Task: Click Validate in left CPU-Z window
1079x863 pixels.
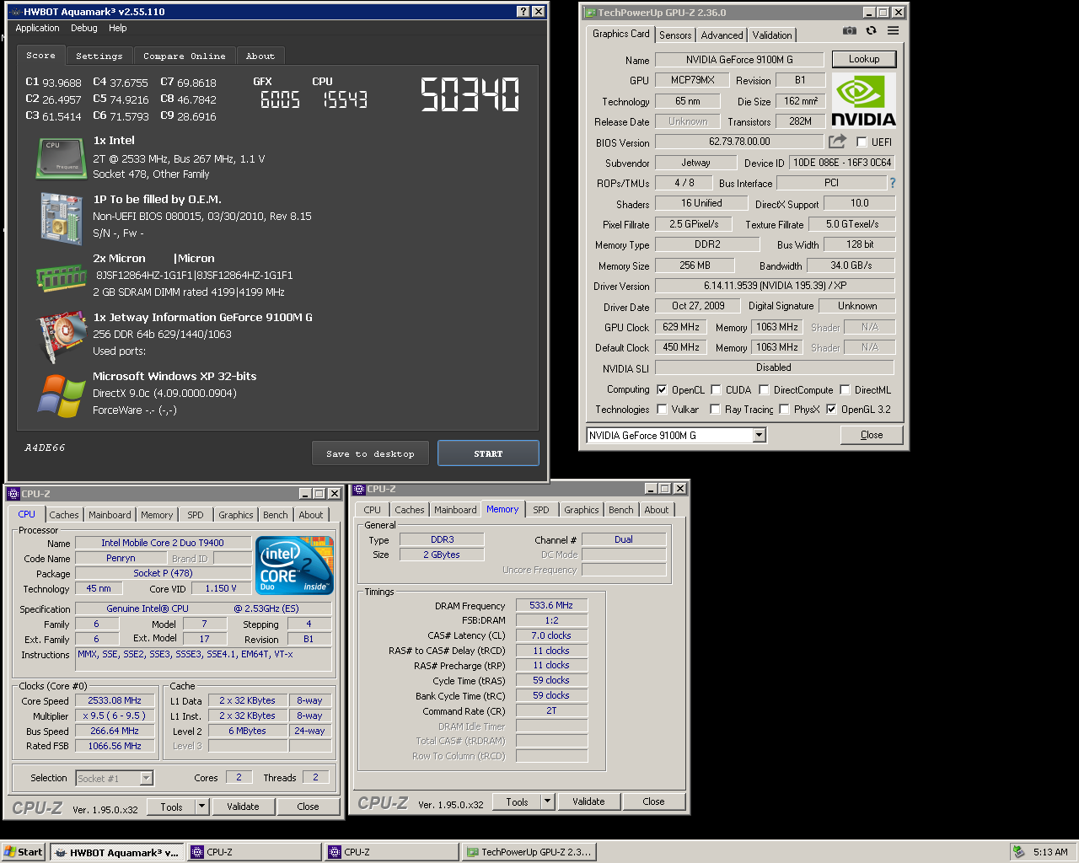Action: [x=243, y=807]
